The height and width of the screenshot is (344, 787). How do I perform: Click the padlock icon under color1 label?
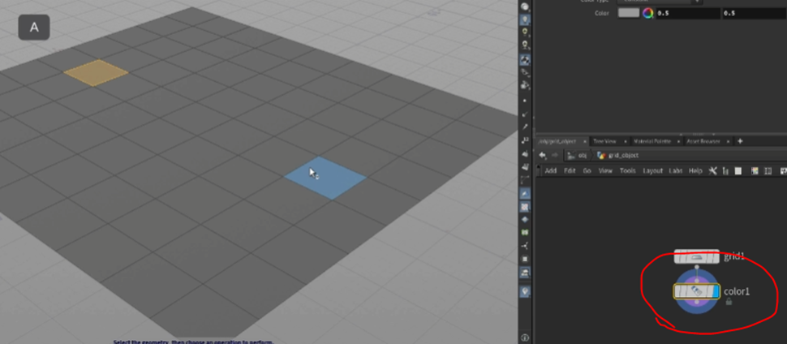pyautogui.click(x=729, y=301)
